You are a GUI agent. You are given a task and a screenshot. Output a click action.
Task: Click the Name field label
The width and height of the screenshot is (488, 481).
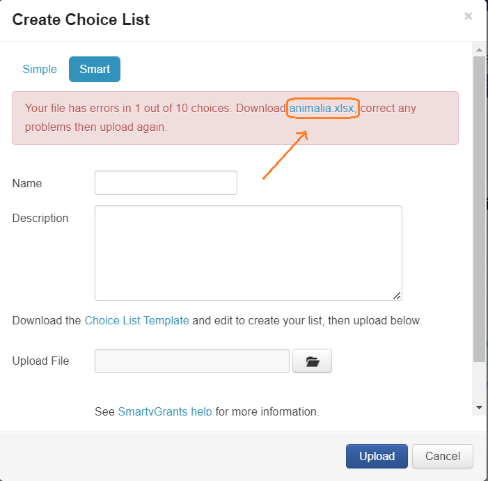27,184
